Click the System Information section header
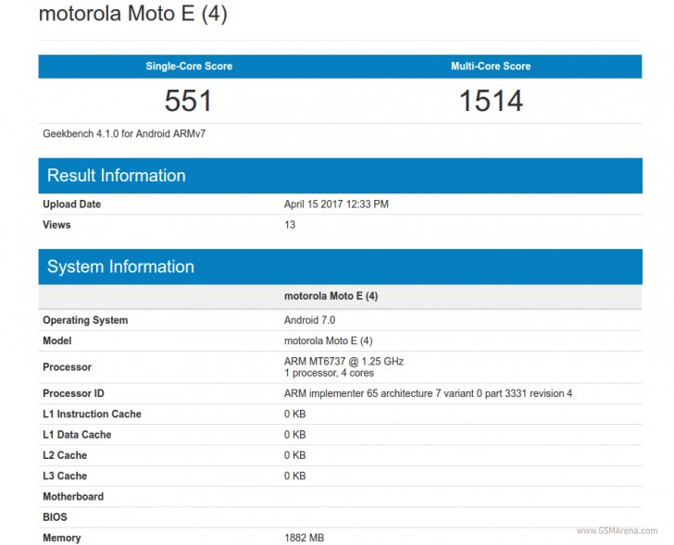Viewport: 674px width, 545px height. (120, 266)
